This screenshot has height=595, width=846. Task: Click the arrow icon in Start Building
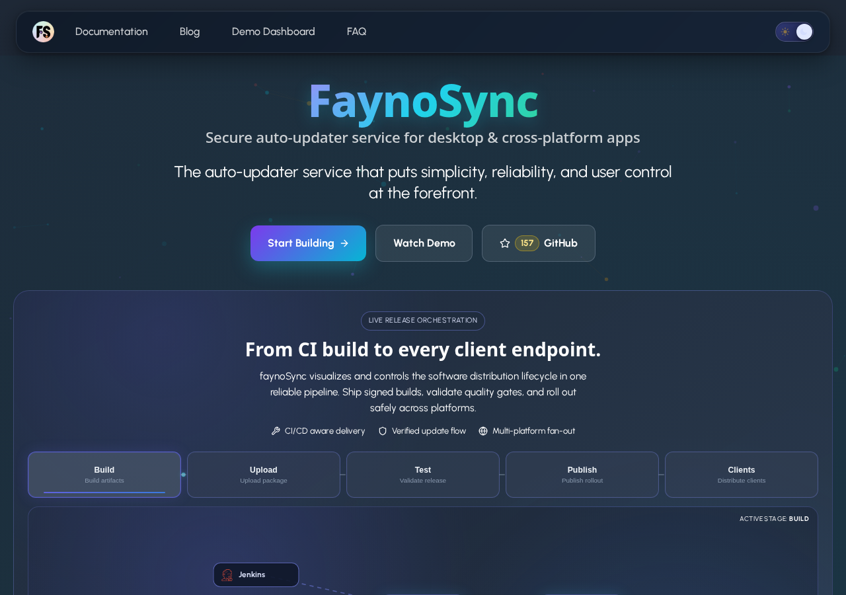coord(344,243)
